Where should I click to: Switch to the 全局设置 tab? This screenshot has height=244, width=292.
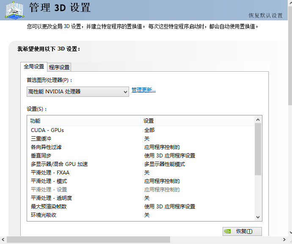point(34,67)
